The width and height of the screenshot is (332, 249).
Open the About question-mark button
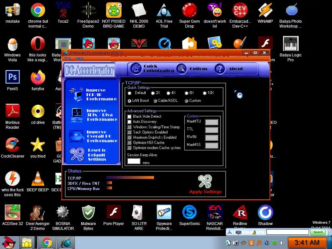click(229, 69)
